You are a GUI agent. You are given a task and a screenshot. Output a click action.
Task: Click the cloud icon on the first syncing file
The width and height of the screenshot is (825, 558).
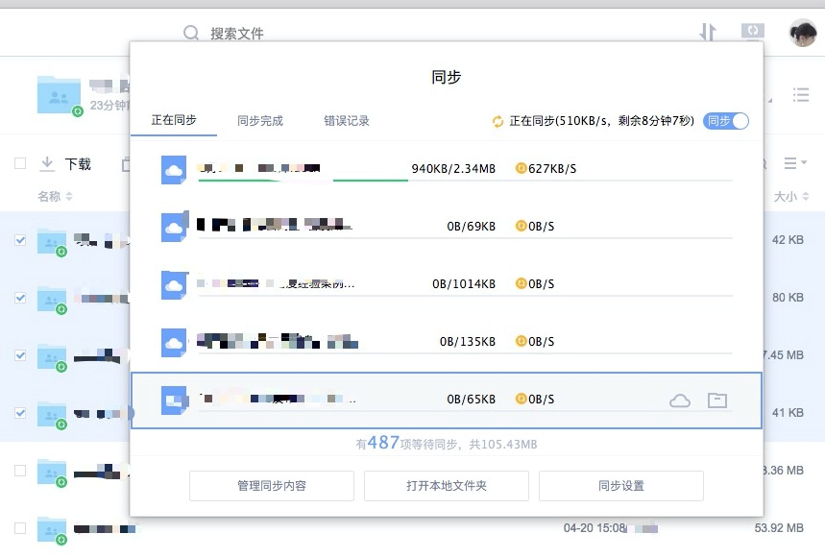click(x=174, y=168)
